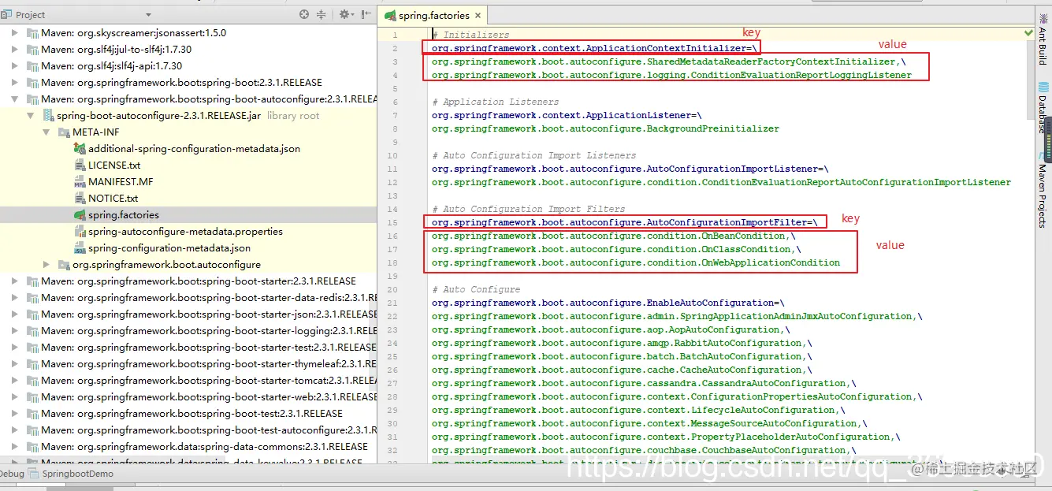1052x491 pixels.
Task: Expand the spring-boot-starter-thymeleaf library node
Action: [x=15, y=364]
